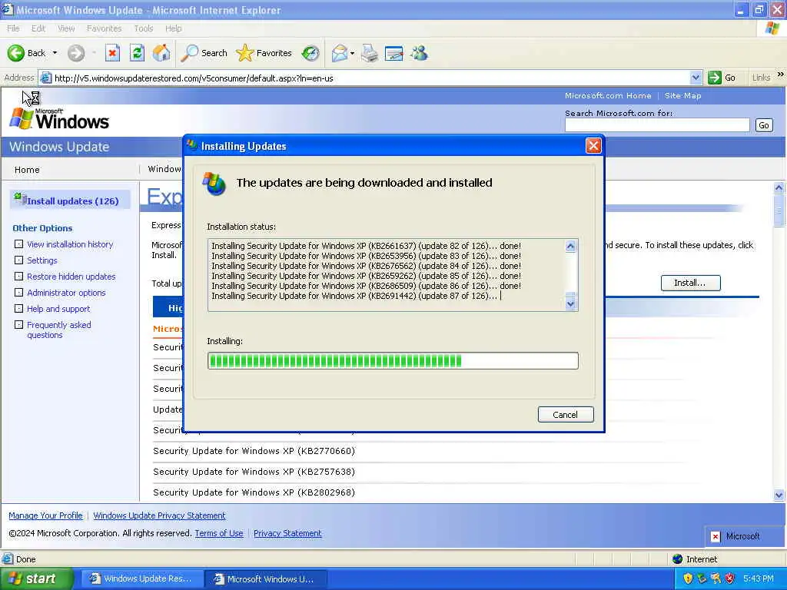Click the Print icon in toolbar
This screenshot has width=787, height=590.
[x=370, y=53]
